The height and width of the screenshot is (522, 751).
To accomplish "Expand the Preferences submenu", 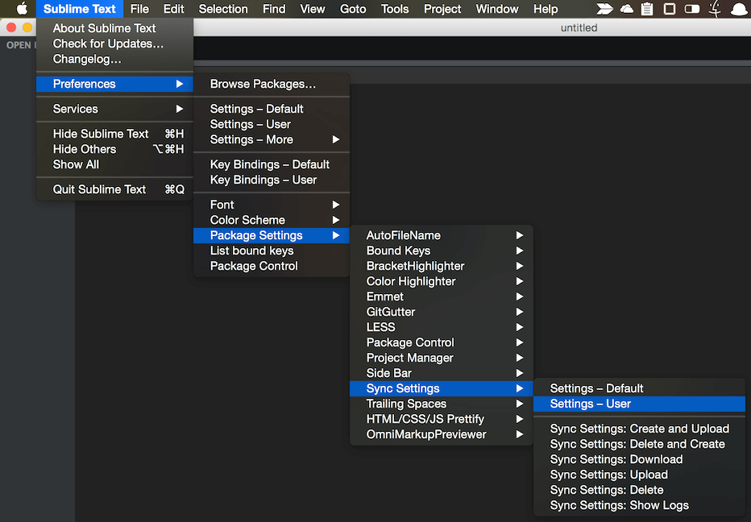I will click(x=114, y=84).
